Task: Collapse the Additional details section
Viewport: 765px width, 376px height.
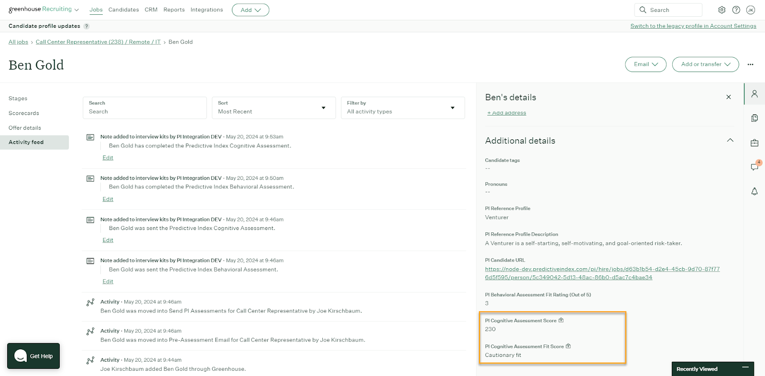Action: coord(730,140)
